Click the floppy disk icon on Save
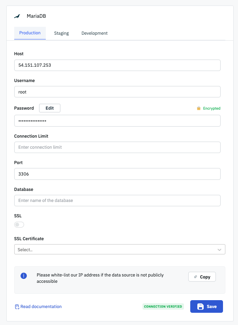Screen dimensions: 238x325 pos(201,306)
